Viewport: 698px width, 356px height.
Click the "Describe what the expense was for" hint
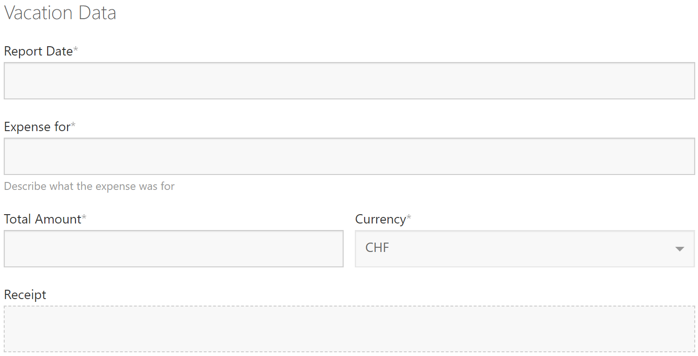click(89, 186)
